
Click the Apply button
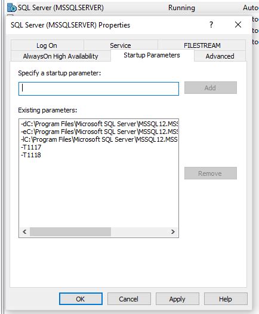[177, 299]
